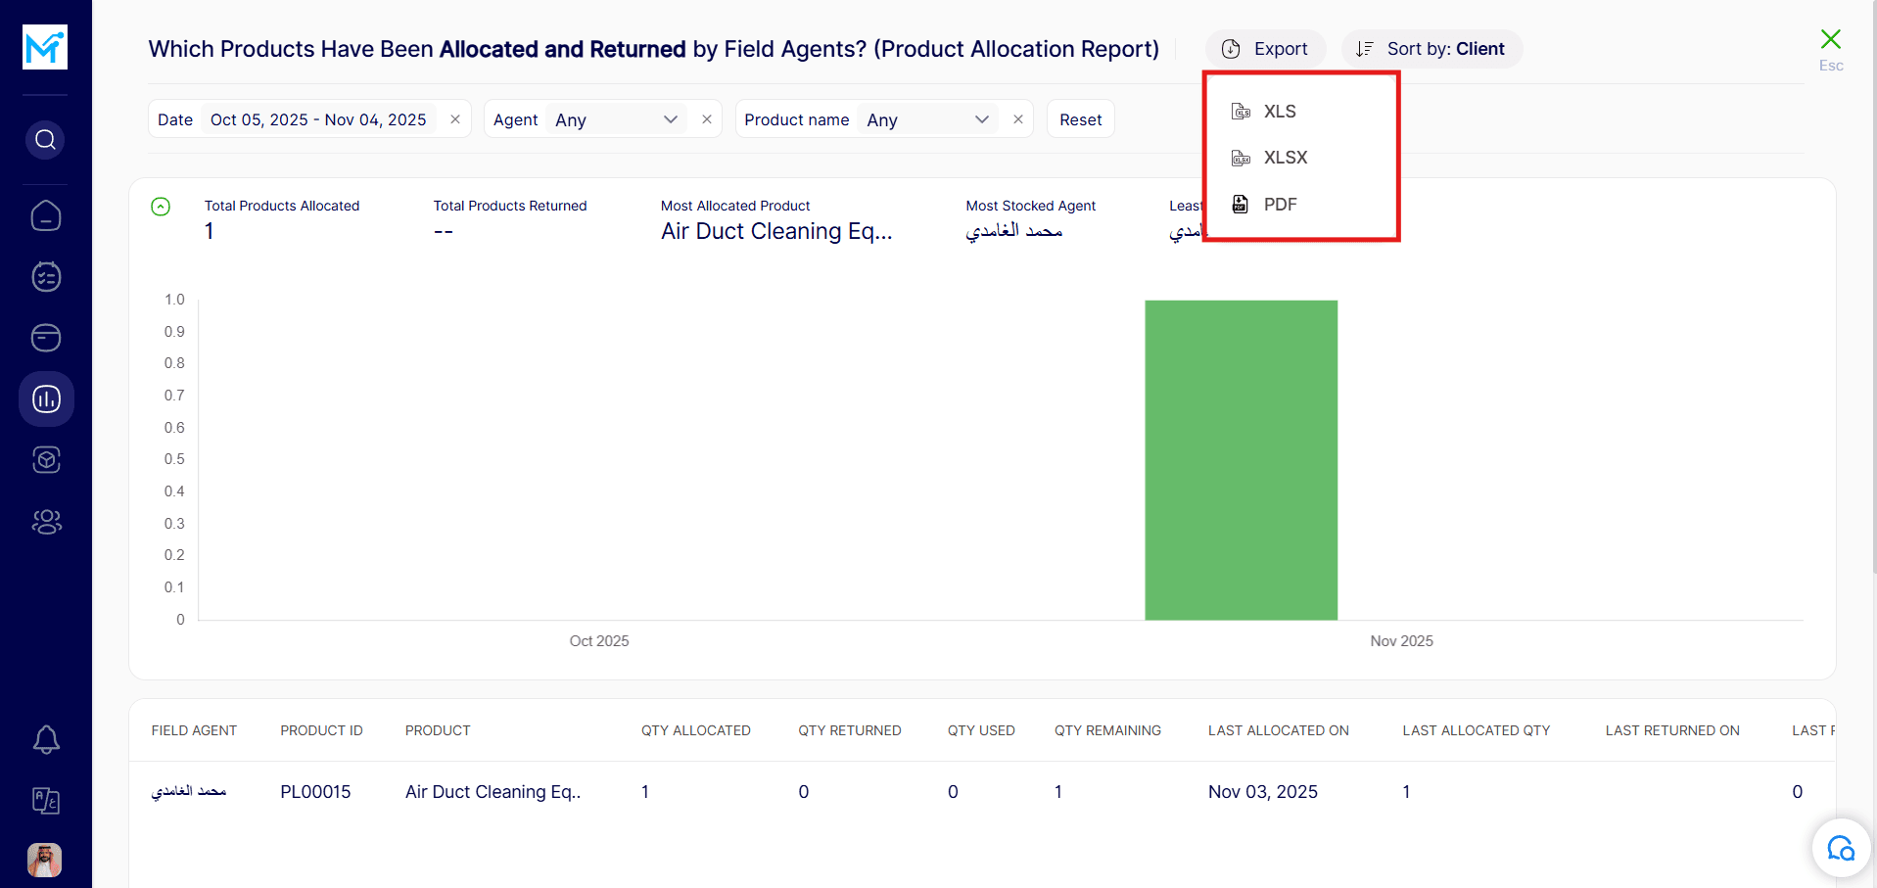Screen dimensions: 1877x888
Task: Collapse the summary panel with green chevron
Action: pos(161,207)
